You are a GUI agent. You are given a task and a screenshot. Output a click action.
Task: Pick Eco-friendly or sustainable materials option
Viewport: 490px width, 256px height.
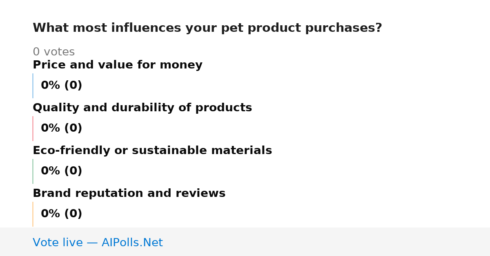152,151
